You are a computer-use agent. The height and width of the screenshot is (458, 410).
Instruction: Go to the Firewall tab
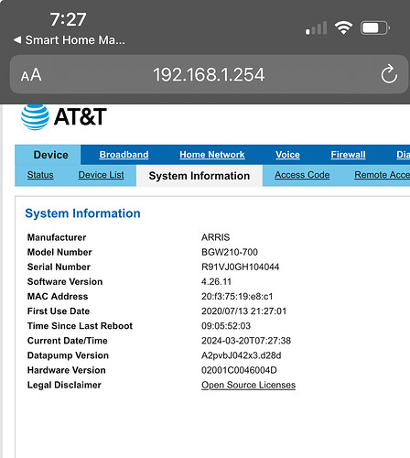pyautogui.click(x=348, y=155)
